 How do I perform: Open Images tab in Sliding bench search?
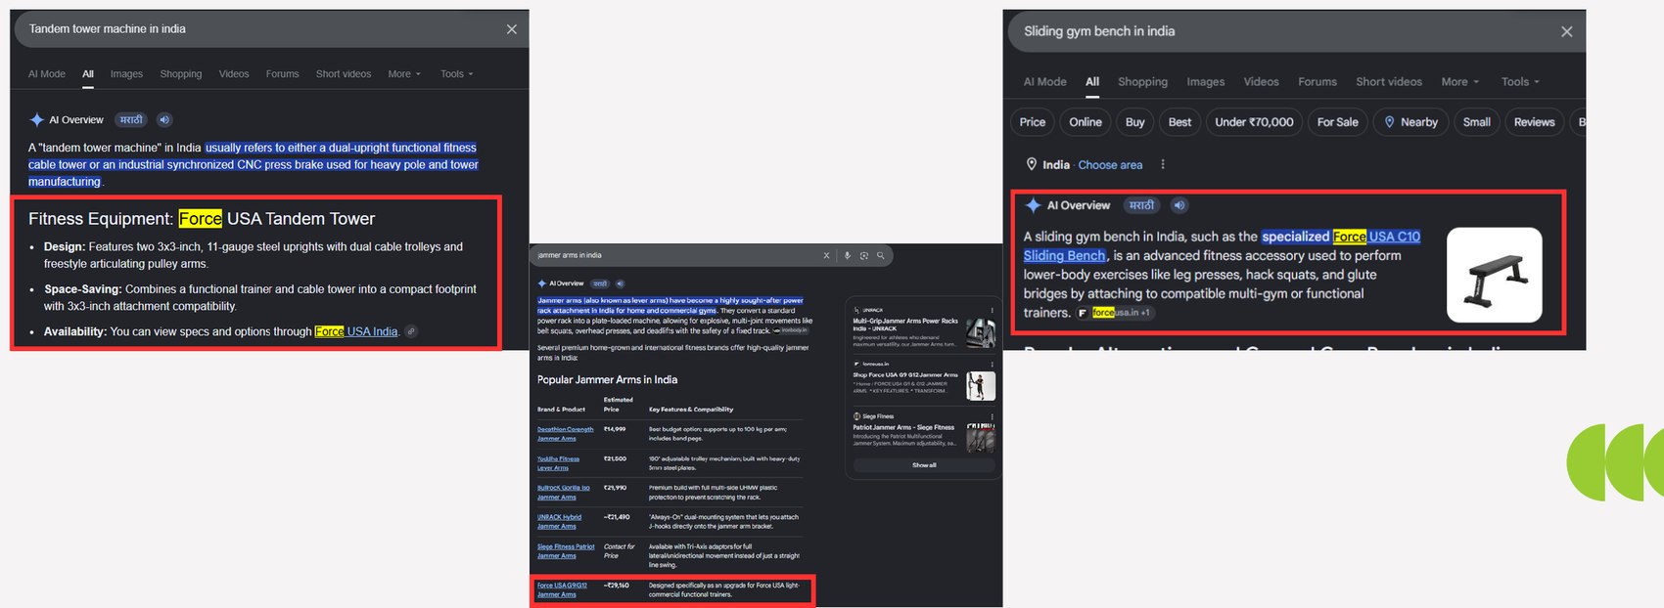[x=1206, y=82]
